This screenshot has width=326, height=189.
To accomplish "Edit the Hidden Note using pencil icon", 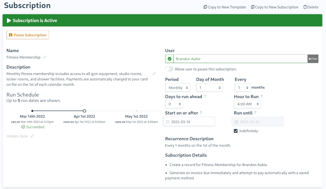I will pyautogui.click(x=32, y=136).
